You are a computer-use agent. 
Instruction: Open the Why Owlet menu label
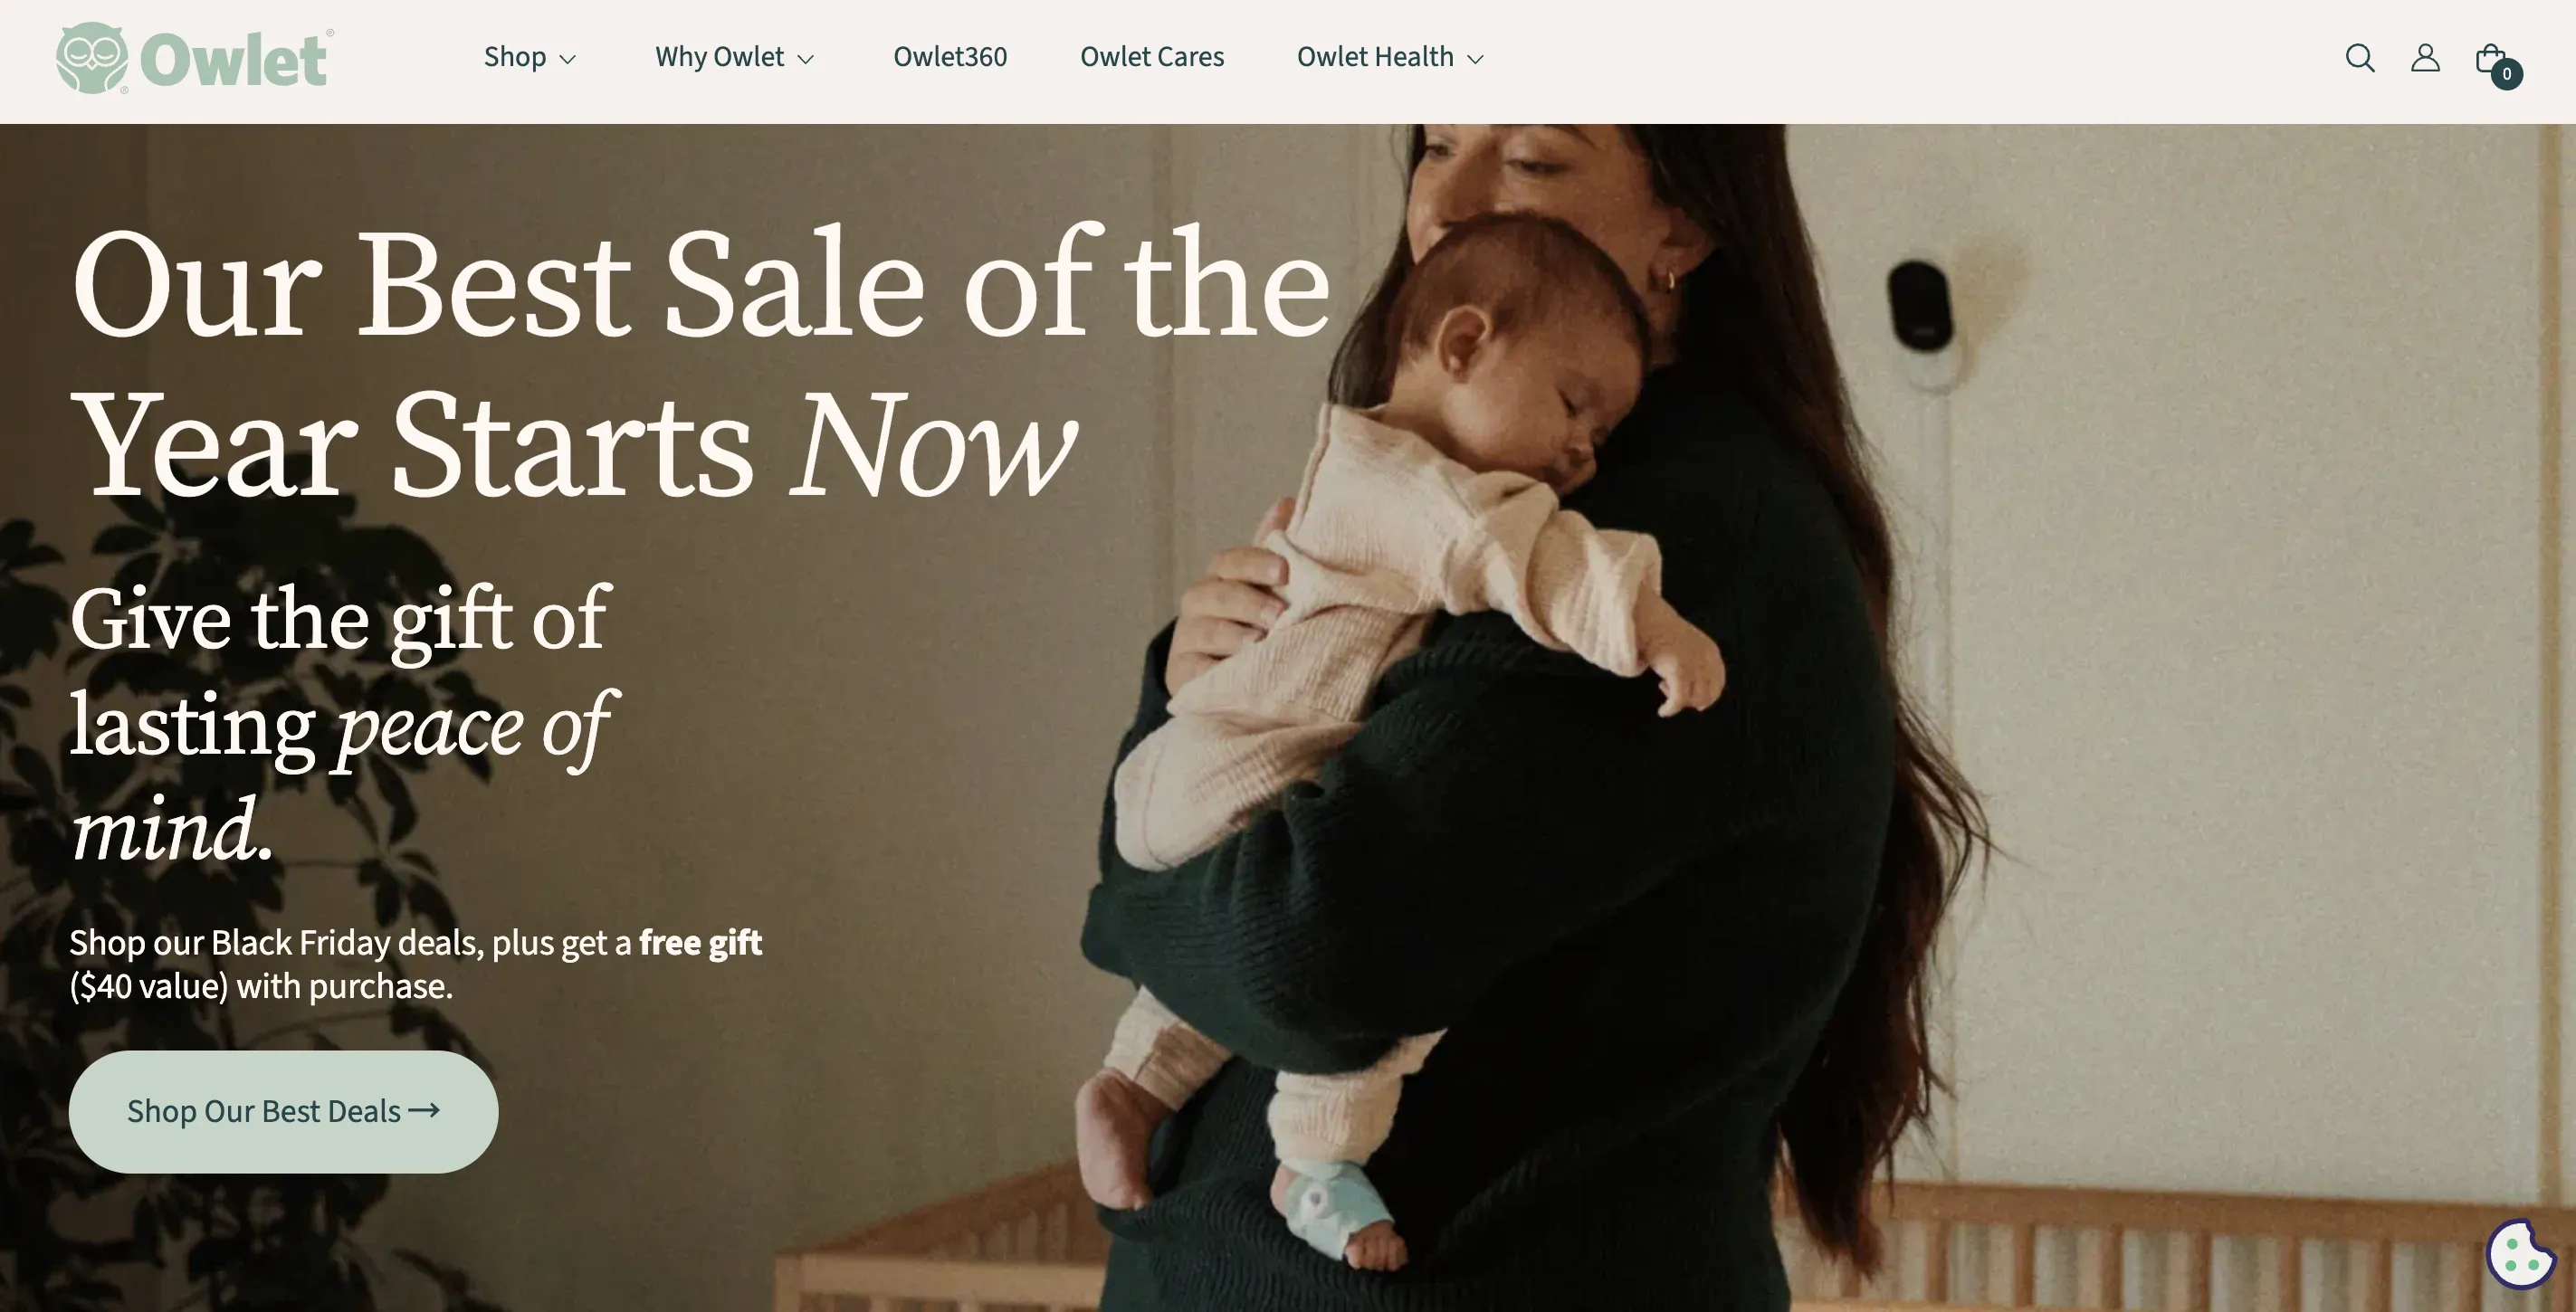click(x=719, y=57)
